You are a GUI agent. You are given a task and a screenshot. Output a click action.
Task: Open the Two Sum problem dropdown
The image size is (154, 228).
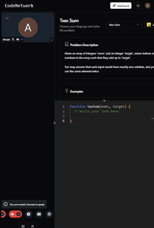click(x=124, y=25)
